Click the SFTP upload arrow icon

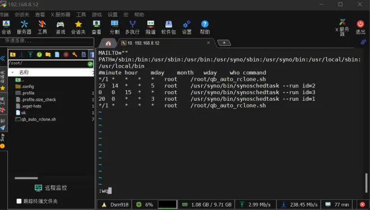(30, 54)
